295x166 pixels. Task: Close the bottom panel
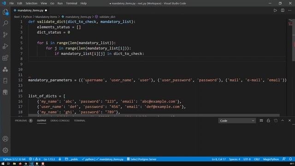[x=289, y=120]
